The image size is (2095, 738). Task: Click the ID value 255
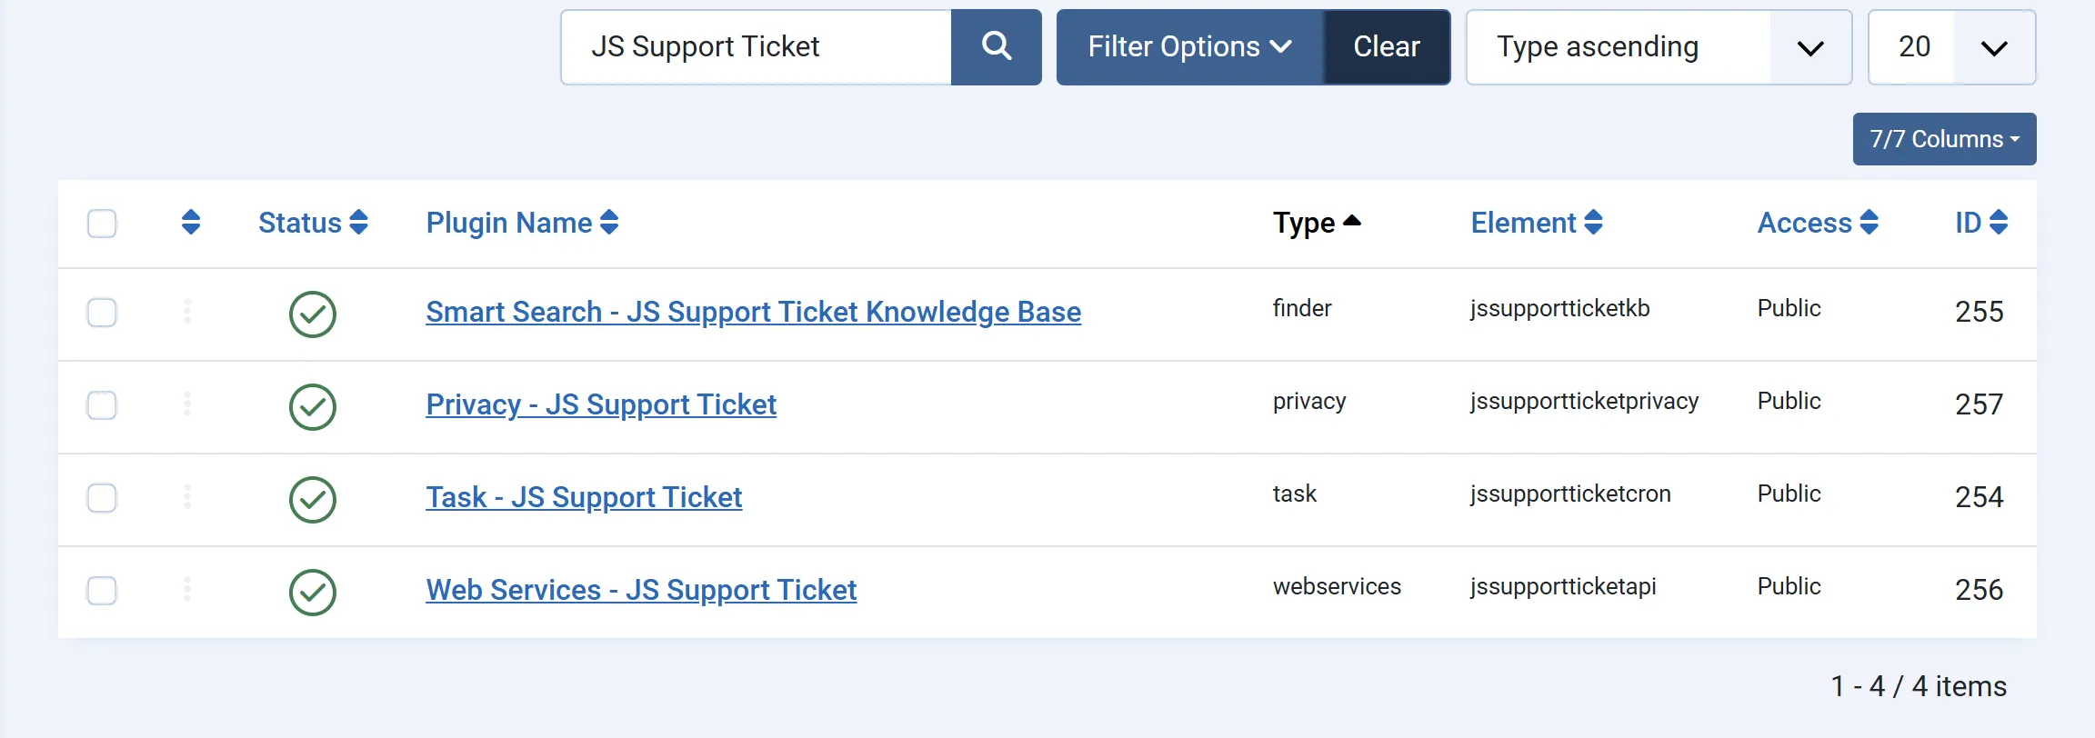(1980, 312)
